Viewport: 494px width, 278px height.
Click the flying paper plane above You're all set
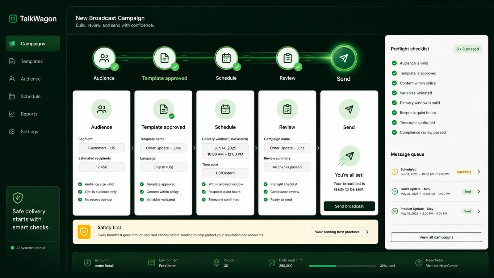click(349, 156)
